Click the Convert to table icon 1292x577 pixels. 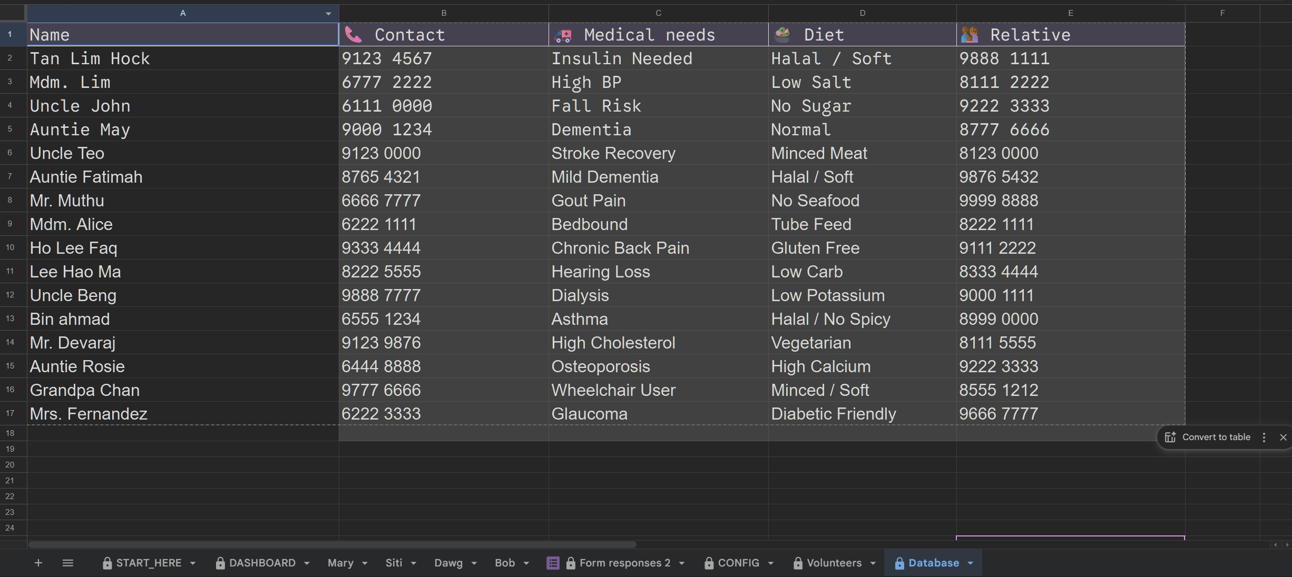1170,437
